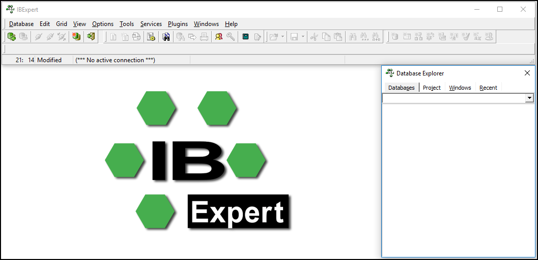
Task: Open the Script Executive gear-page icon
Action: coord(151,37)
